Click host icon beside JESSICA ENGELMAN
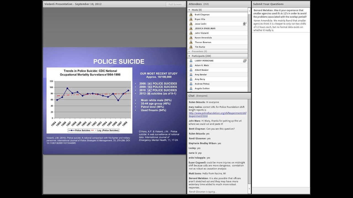 pyautogui.click(x=191, y=28)
